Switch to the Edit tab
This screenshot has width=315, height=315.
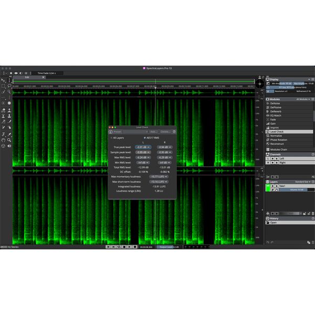pyautogui.click(x=27, y=77)
